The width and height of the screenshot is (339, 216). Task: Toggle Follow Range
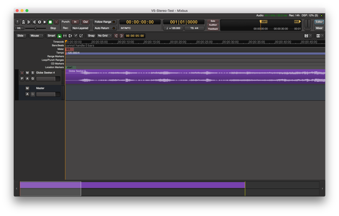(105, 22)
